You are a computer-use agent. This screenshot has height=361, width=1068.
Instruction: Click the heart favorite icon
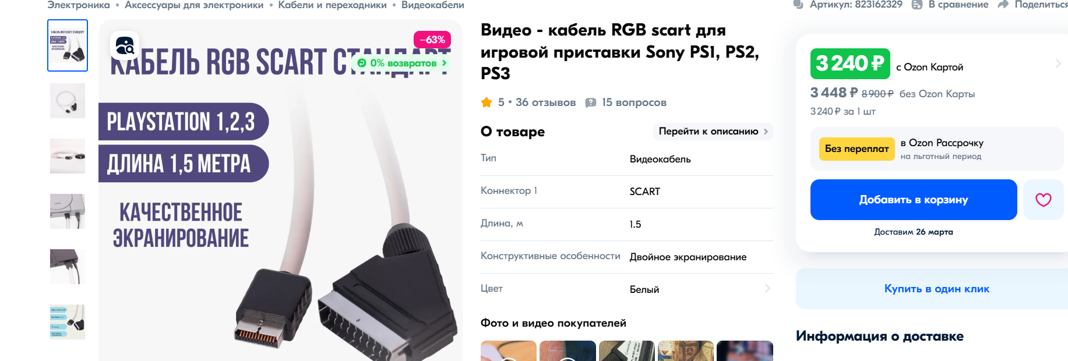[x=1043, y=200]
